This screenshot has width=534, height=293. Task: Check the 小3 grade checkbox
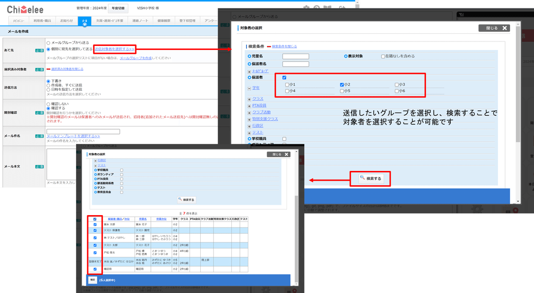(x=396, y=85)
